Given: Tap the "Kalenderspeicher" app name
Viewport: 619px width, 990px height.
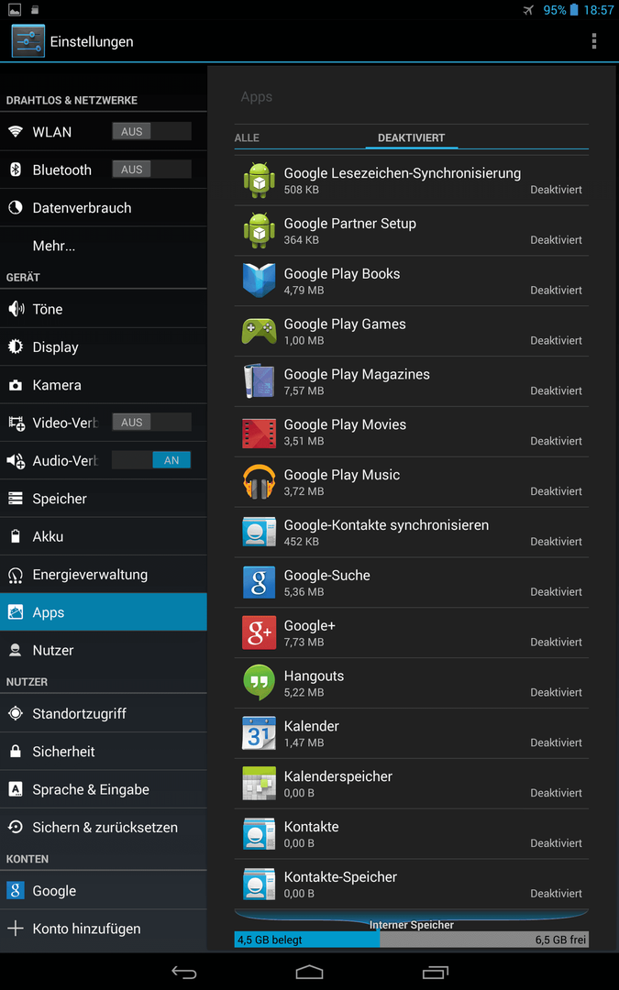Looking at the screenshot, I should click(337, 776).
